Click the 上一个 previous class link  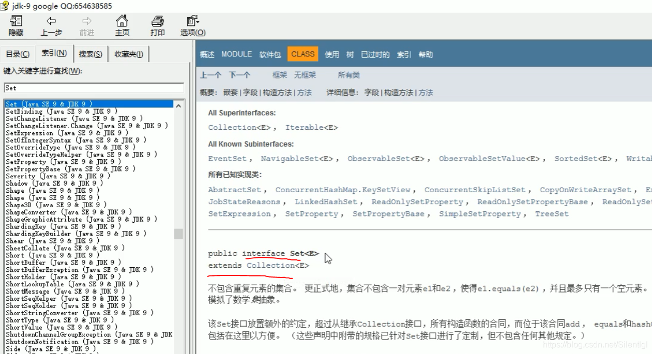coord(211,75)
